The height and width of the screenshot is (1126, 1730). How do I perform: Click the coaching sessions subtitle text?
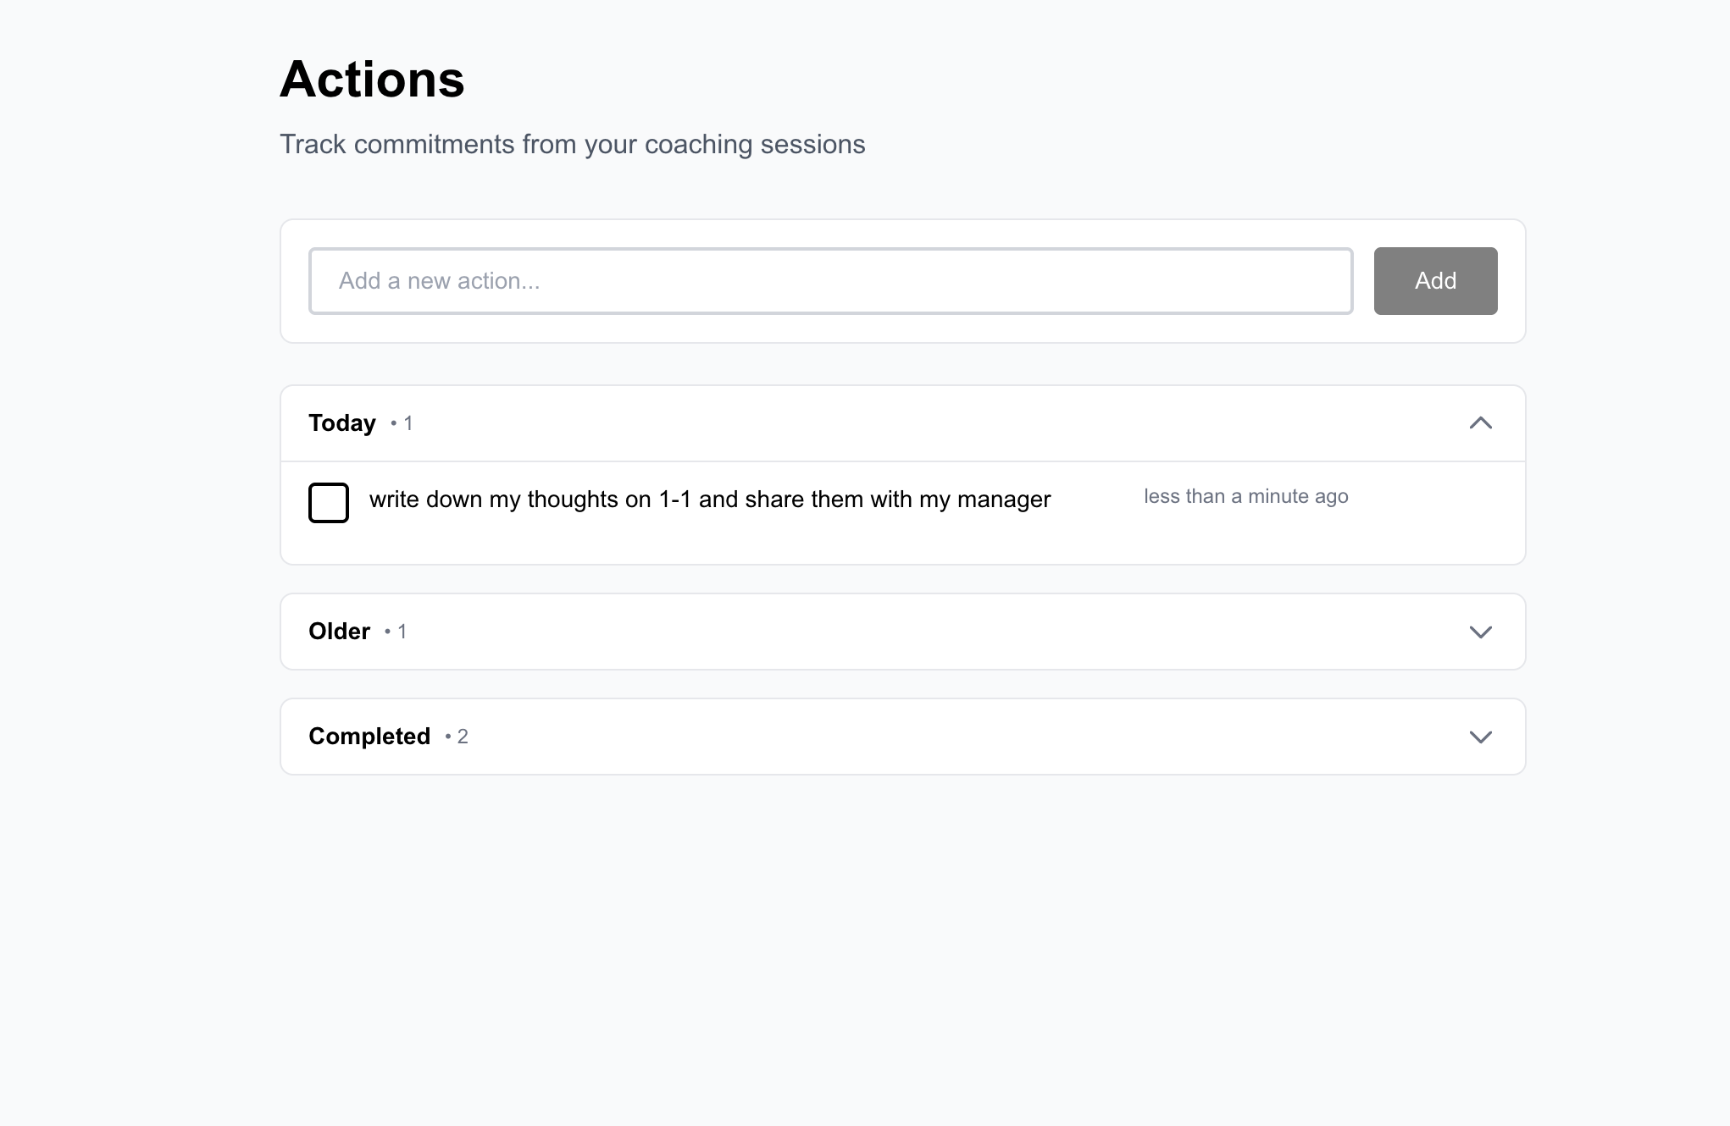[x=573, y=144]
